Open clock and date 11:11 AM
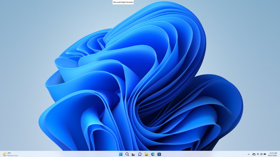The width and height of the screenshot is (280, 157). pyautogui.click(x=273, y=154)
